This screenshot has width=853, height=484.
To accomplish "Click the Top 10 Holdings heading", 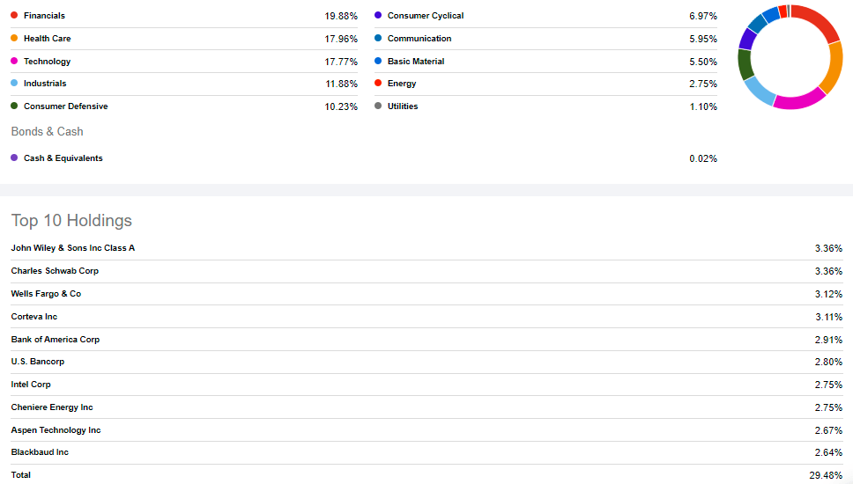I will click(x=71, y=221).
